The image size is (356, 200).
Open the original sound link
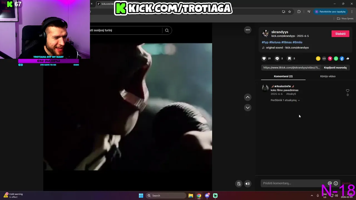287,48
